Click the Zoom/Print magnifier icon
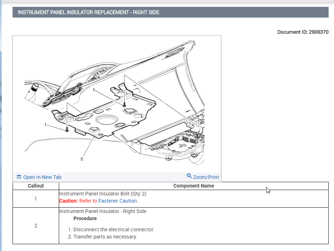The height and width of the screenshot is (251, 334). click(x=189, y=176)
